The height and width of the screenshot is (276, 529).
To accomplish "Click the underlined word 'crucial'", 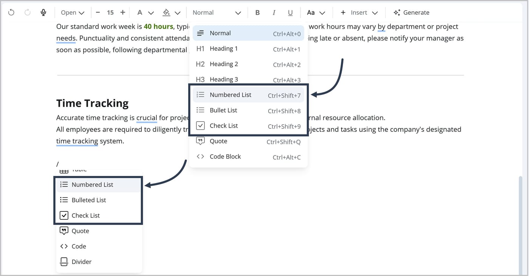I will coord(147,118).
